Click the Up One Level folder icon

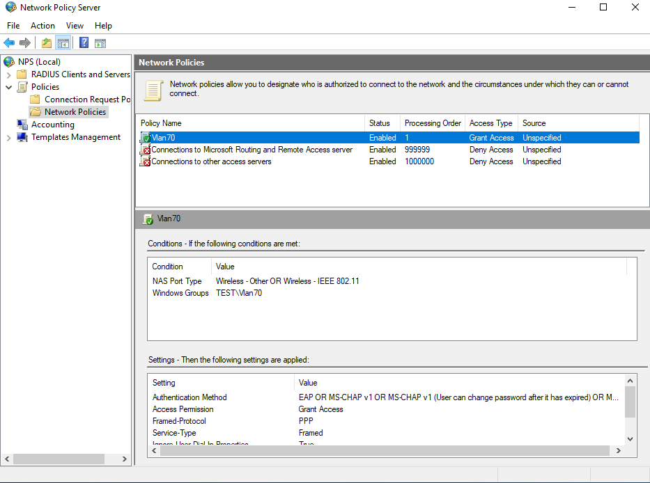point(47,43)
